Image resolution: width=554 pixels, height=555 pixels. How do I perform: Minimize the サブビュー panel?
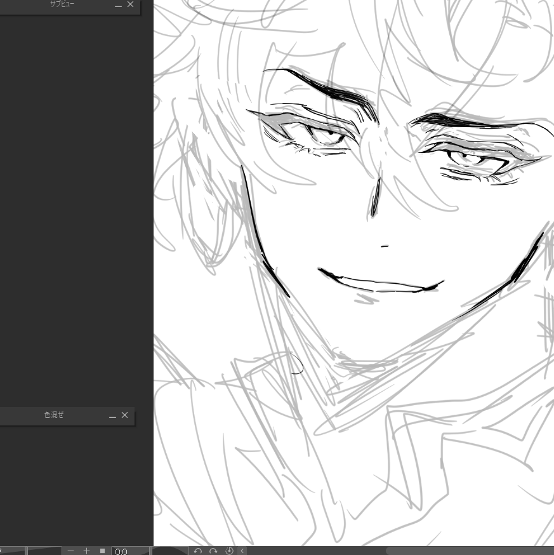pyautogui.click(x=118, y=5)
